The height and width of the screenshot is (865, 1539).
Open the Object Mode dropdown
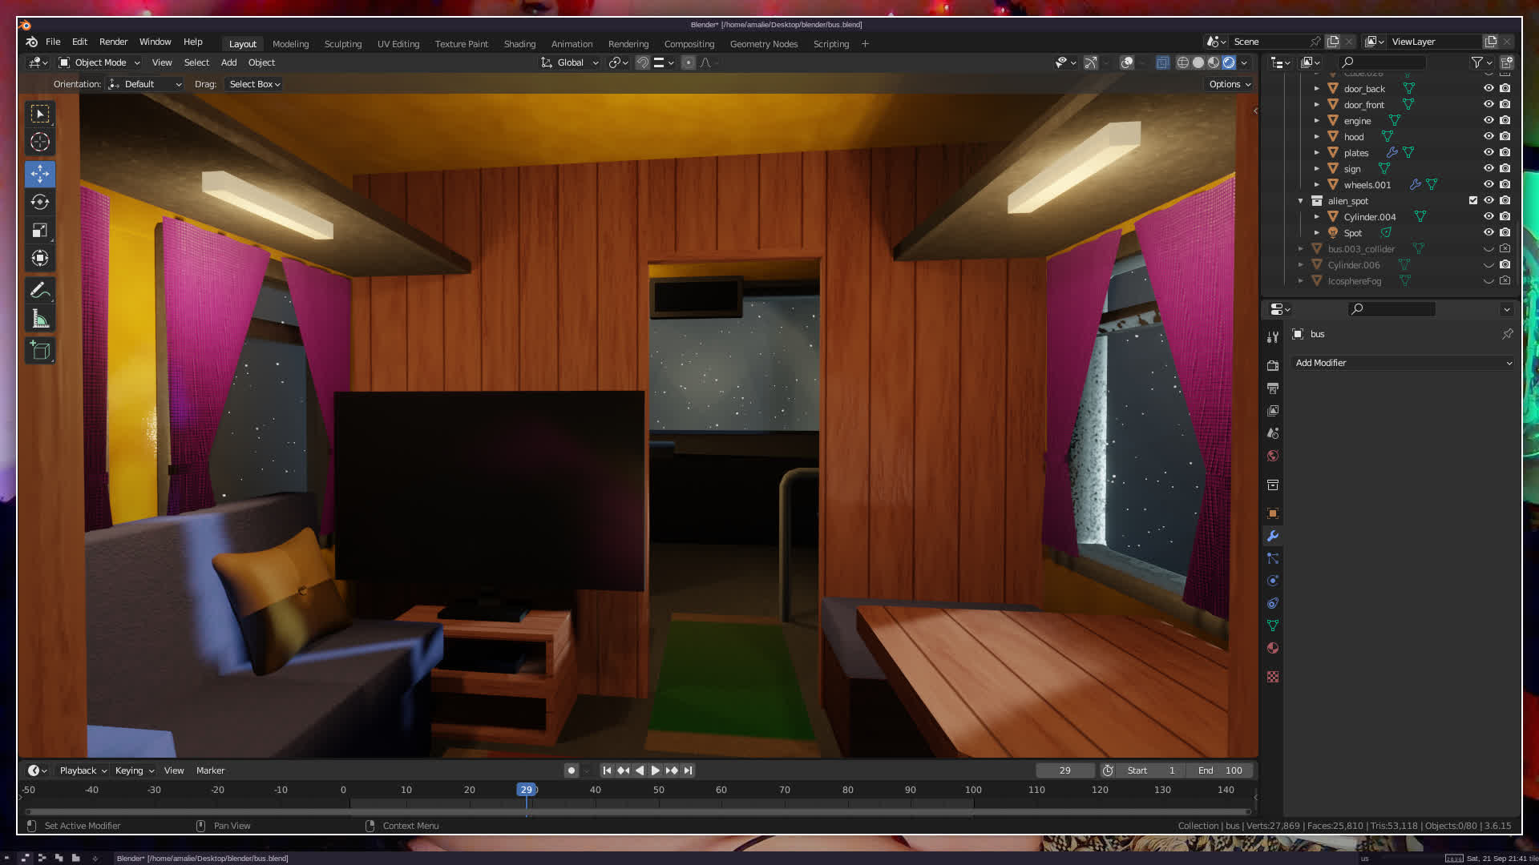click(99, 62)
